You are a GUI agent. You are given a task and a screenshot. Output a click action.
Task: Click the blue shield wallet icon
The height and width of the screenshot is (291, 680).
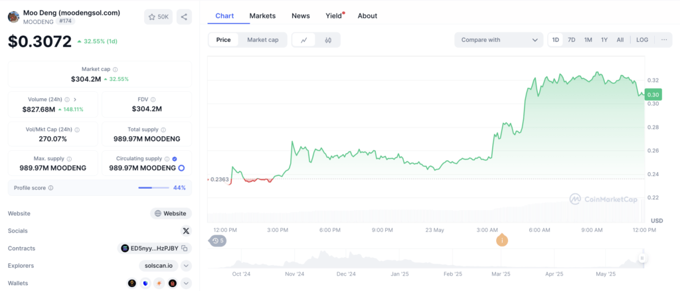(145, 283)
